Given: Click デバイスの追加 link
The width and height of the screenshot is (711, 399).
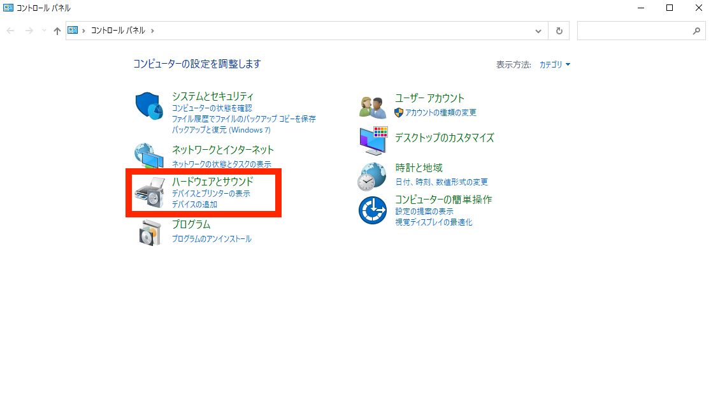Looking at the screenshot, I should coord(194,205).
